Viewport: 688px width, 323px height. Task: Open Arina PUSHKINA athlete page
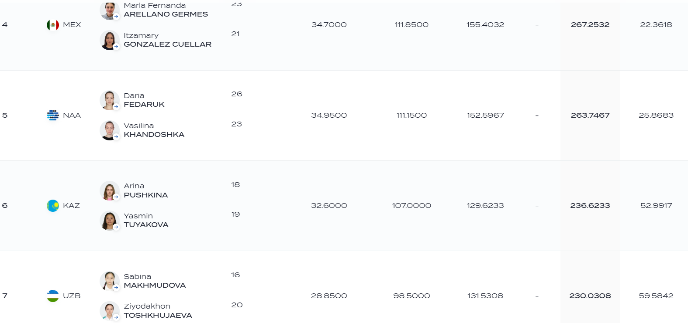pos(146,190)
